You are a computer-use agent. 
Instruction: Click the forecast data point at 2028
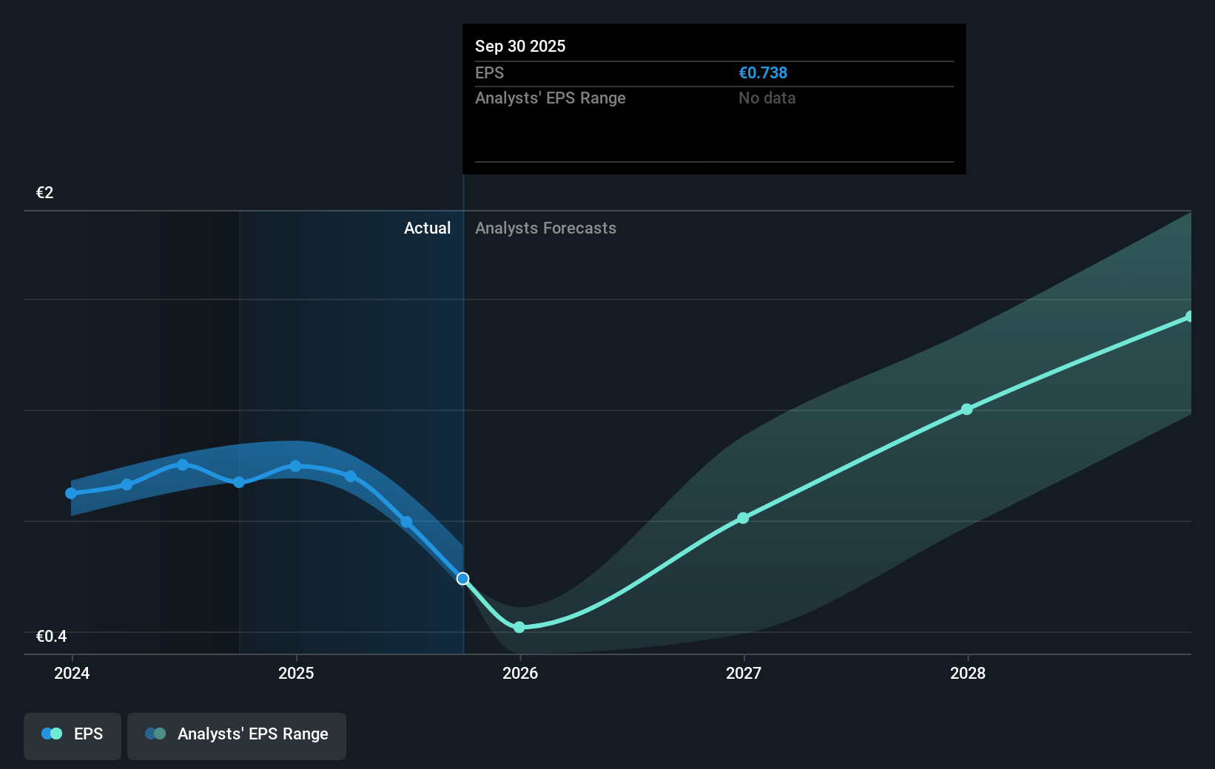(x=967, y=409)
